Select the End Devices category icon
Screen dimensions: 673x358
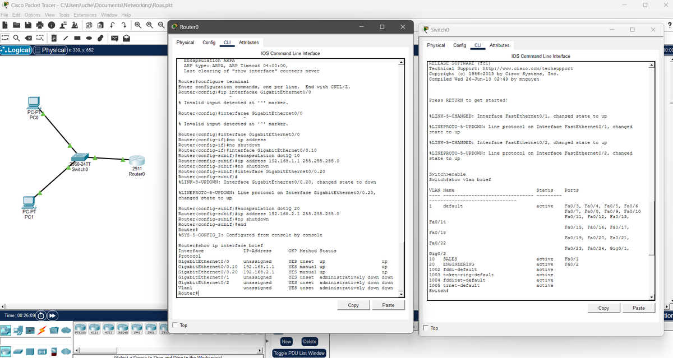coord(18,330)
